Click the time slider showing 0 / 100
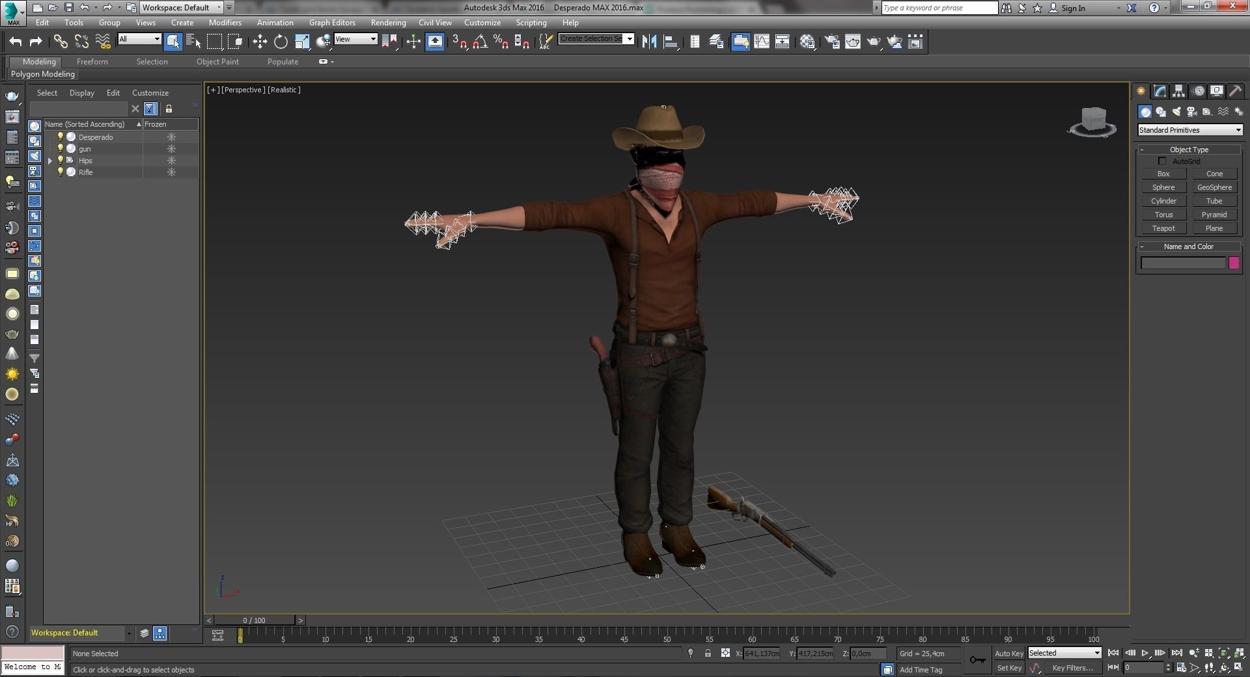This screenshot has width=1250, height=677. pyautogui.click(x=255, y=620)
